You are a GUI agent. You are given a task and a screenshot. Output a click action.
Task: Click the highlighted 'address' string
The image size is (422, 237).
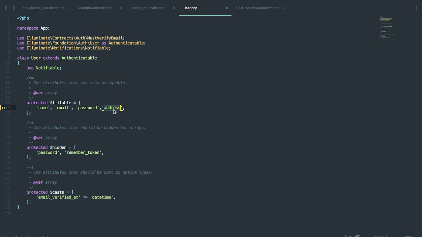pos(112,108)
